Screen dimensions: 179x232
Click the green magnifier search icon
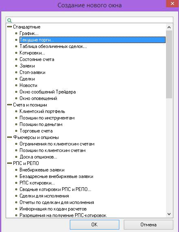coord(9,20)
